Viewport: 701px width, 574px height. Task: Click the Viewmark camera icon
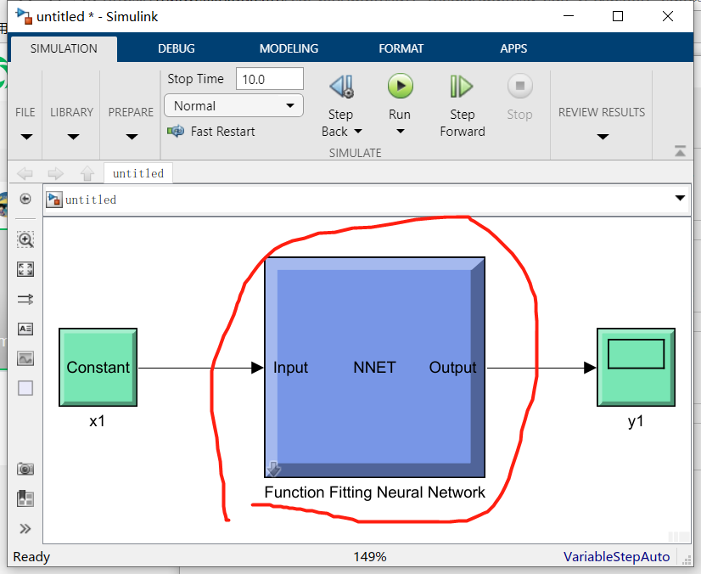(x=25, y=469)
